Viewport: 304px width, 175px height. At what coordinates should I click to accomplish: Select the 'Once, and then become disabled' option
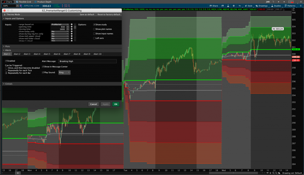(7, 68)
